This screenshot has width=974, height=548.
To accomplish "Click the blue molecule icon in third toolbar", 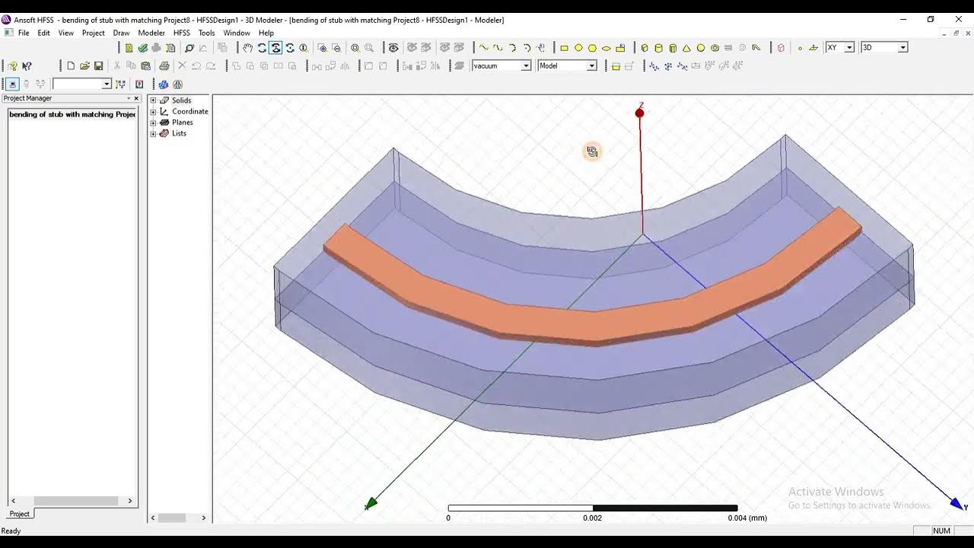I will point(164,84).
